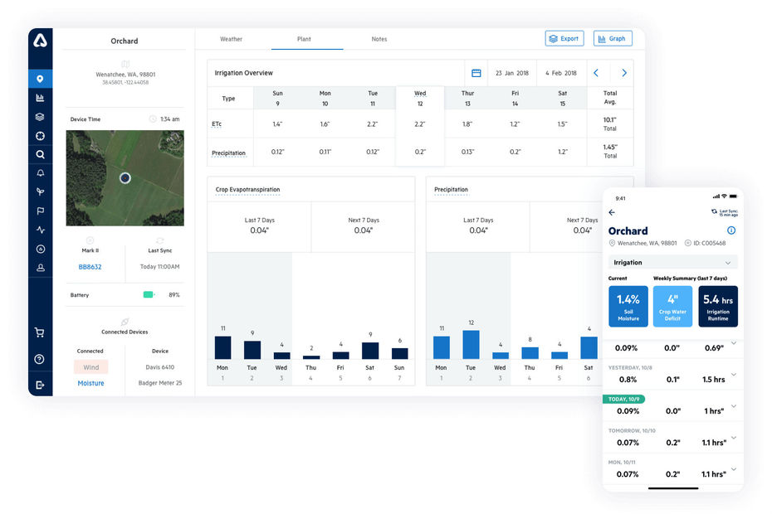Click the Precipitation row label in the table
Screen dimensions: 772x514
click(x=228, y=153)
